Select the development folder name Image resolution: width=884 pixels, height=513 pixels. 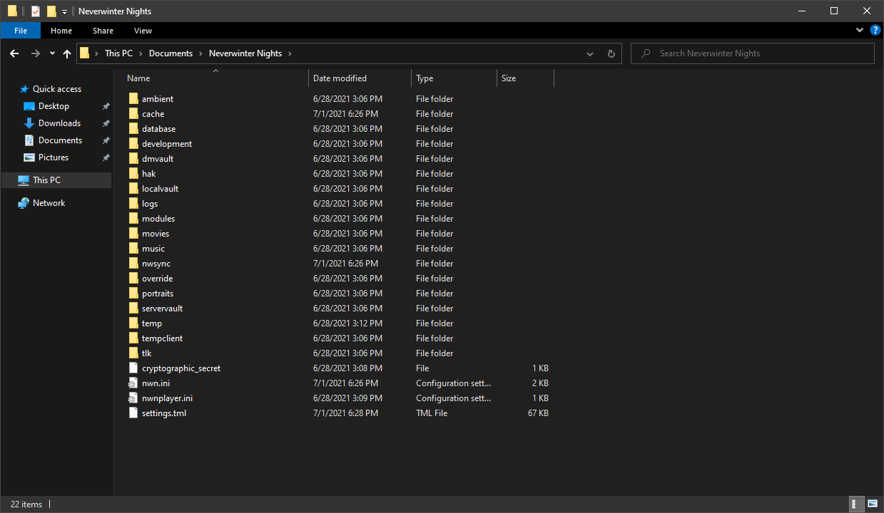point(167,144)
